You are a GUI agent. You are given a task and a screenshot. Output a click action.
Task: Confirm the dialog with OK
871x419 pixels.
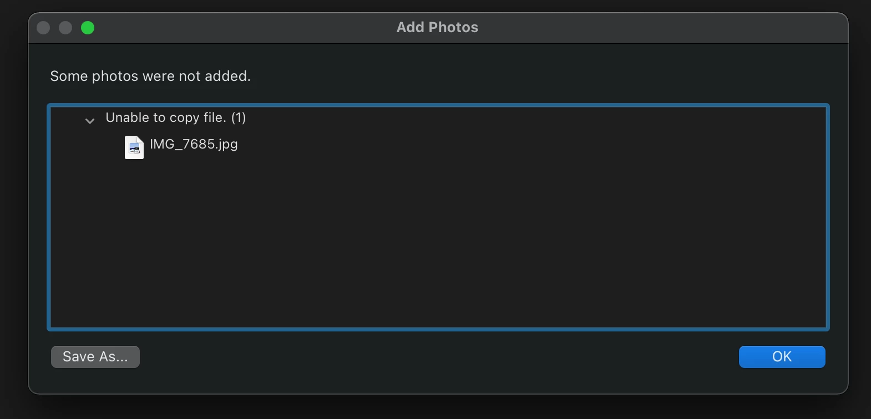click(782, 357)
